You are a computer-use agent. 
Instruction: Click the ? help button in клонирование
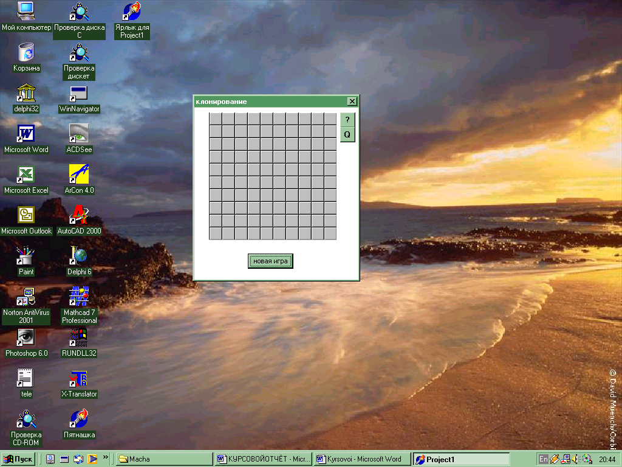(347, 120)
